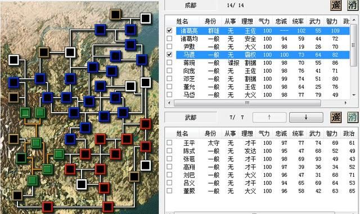Check the checkbox for 蒋琬
360x214 pixels.
click(169, 63)
